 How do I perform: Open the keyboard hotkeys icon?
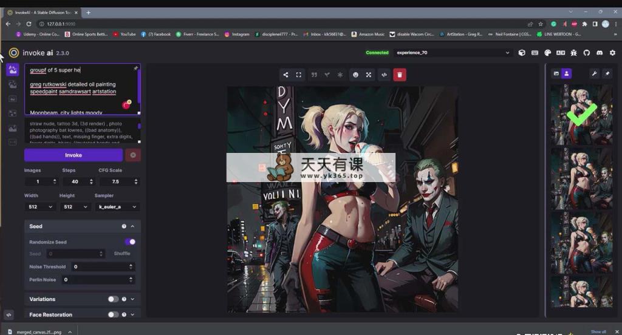(x=535, y=53)
